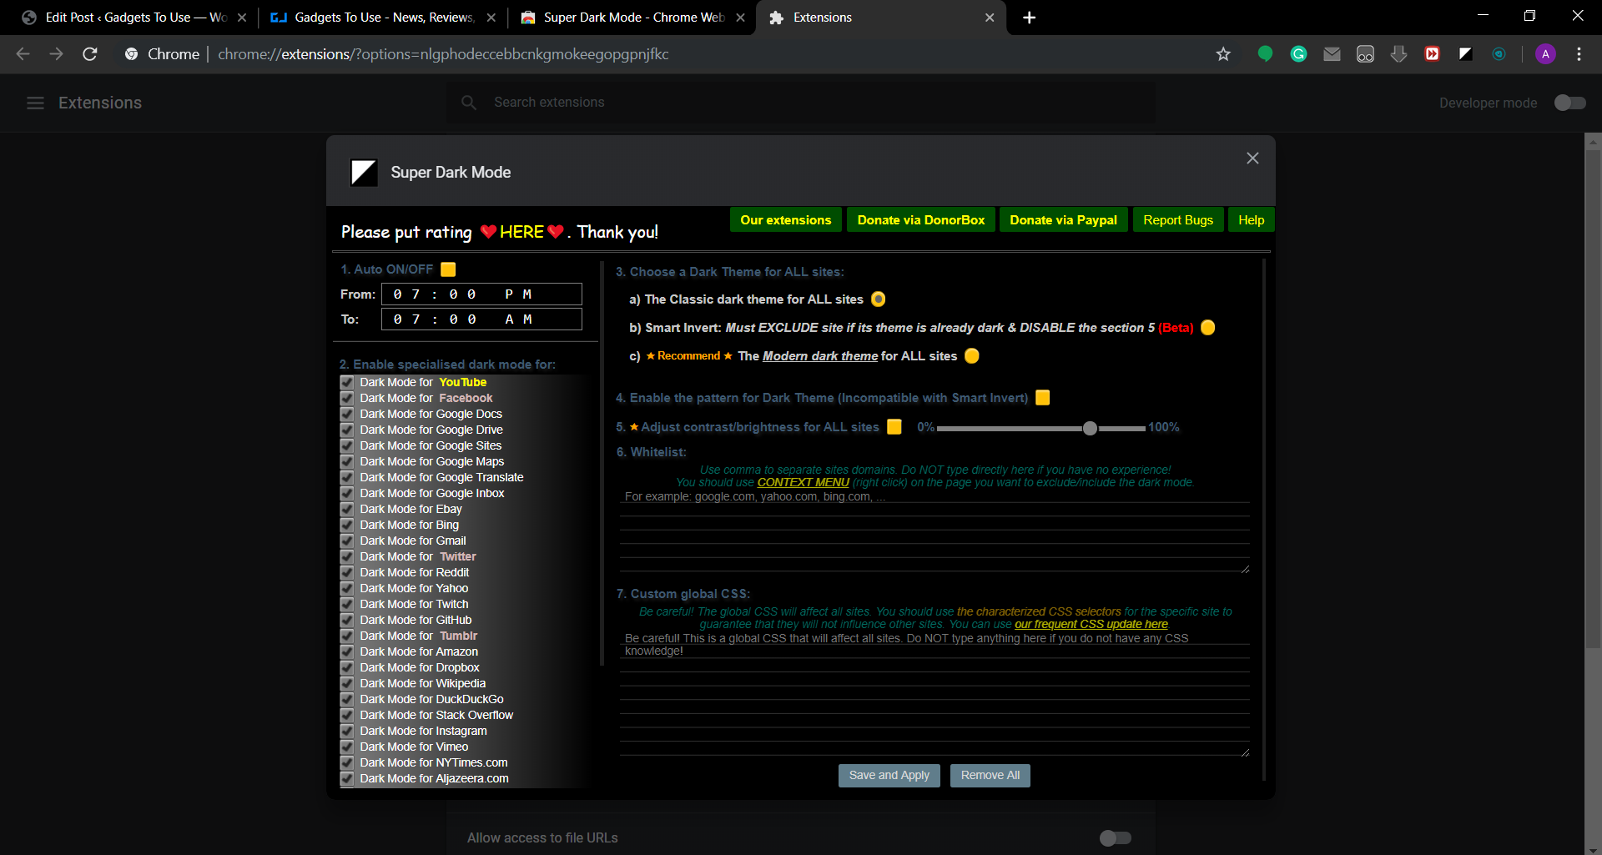Open the Grammarly extension icon
This screenshot has width=1602, height=855.
pyautogui.click(x=1298, y=54)
